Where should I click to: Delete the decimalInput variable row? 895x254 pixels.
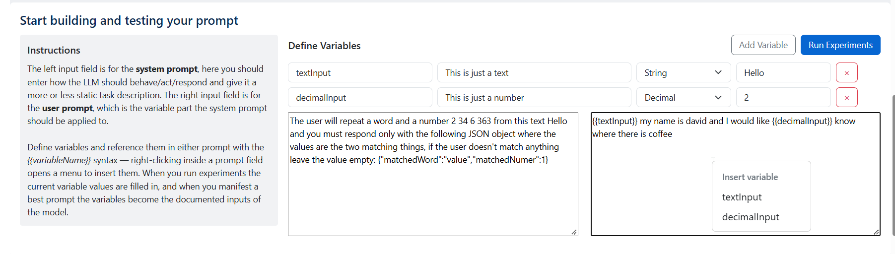(x=846, y=98)
